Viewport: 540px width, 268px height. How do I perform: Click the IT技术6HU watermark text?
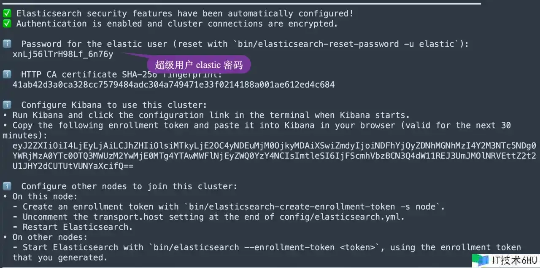pos(514,260)
